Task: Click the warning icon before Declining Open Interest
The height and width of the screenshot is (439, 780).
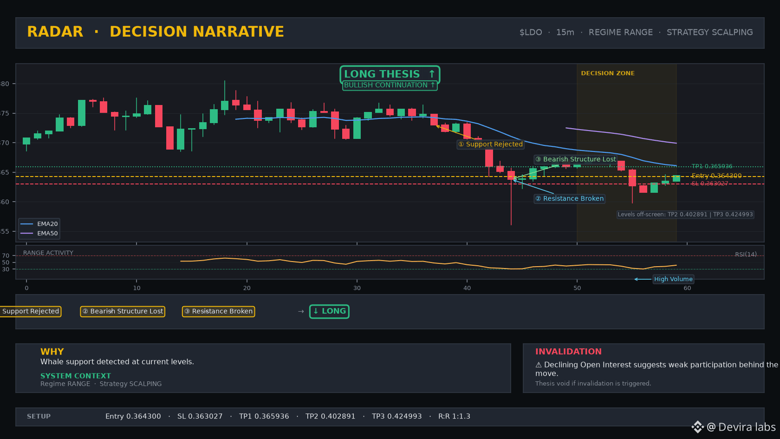Action: coord(539,365)
